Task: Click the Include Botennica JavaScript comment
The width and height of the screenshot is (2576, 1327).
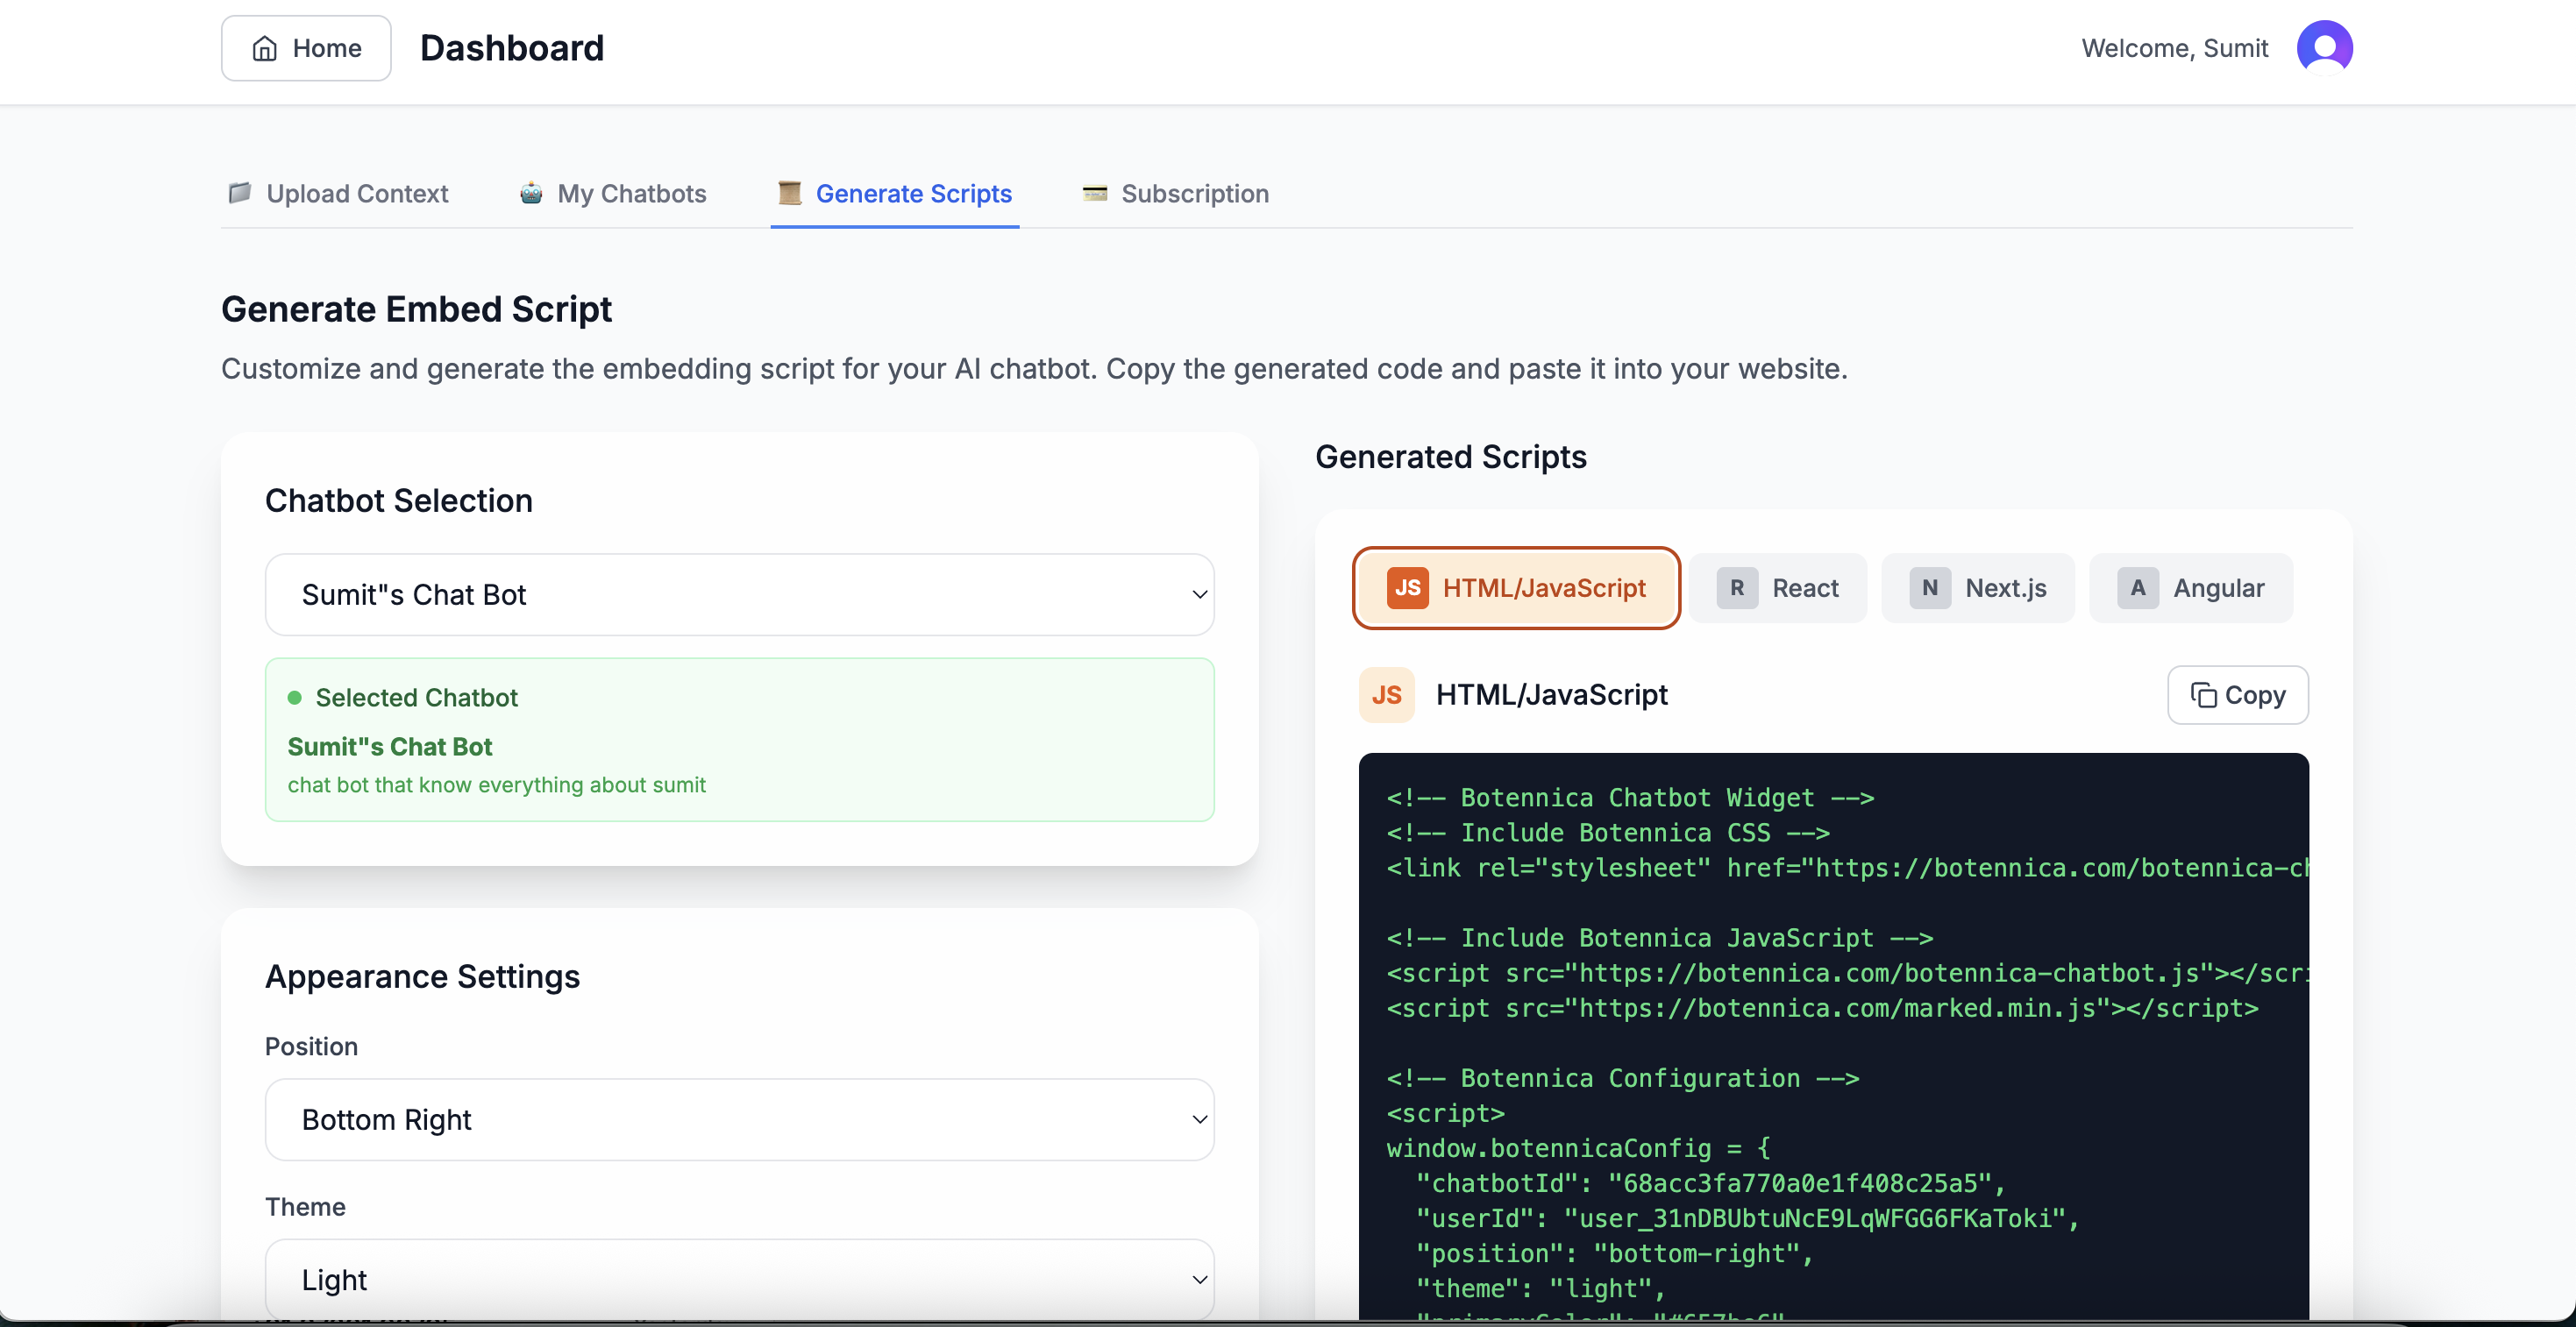Action: point(1660,938)
